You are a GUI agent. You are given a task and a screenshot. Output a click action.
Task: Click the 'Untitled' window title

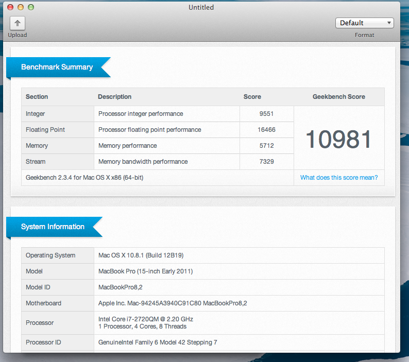(201, 7)
